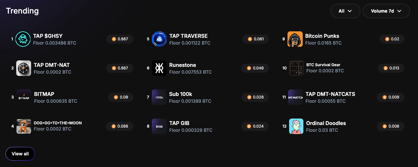Click the TAP GIB $GIB icon
This screenshot has width=418, height=167.
[x=159, y=126]
